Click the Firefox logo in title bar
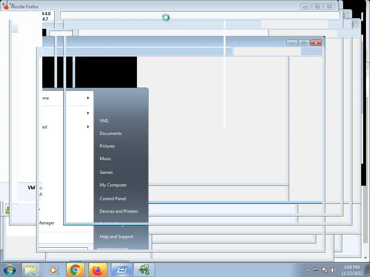 pyautogui.click(x=7, y=6)
